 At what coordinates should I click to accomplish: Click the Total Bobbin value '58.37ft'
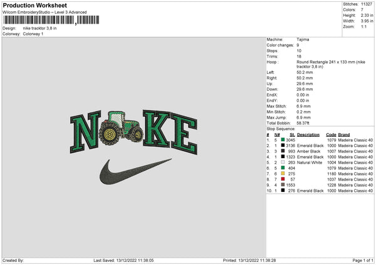click(x=303, y=123)
